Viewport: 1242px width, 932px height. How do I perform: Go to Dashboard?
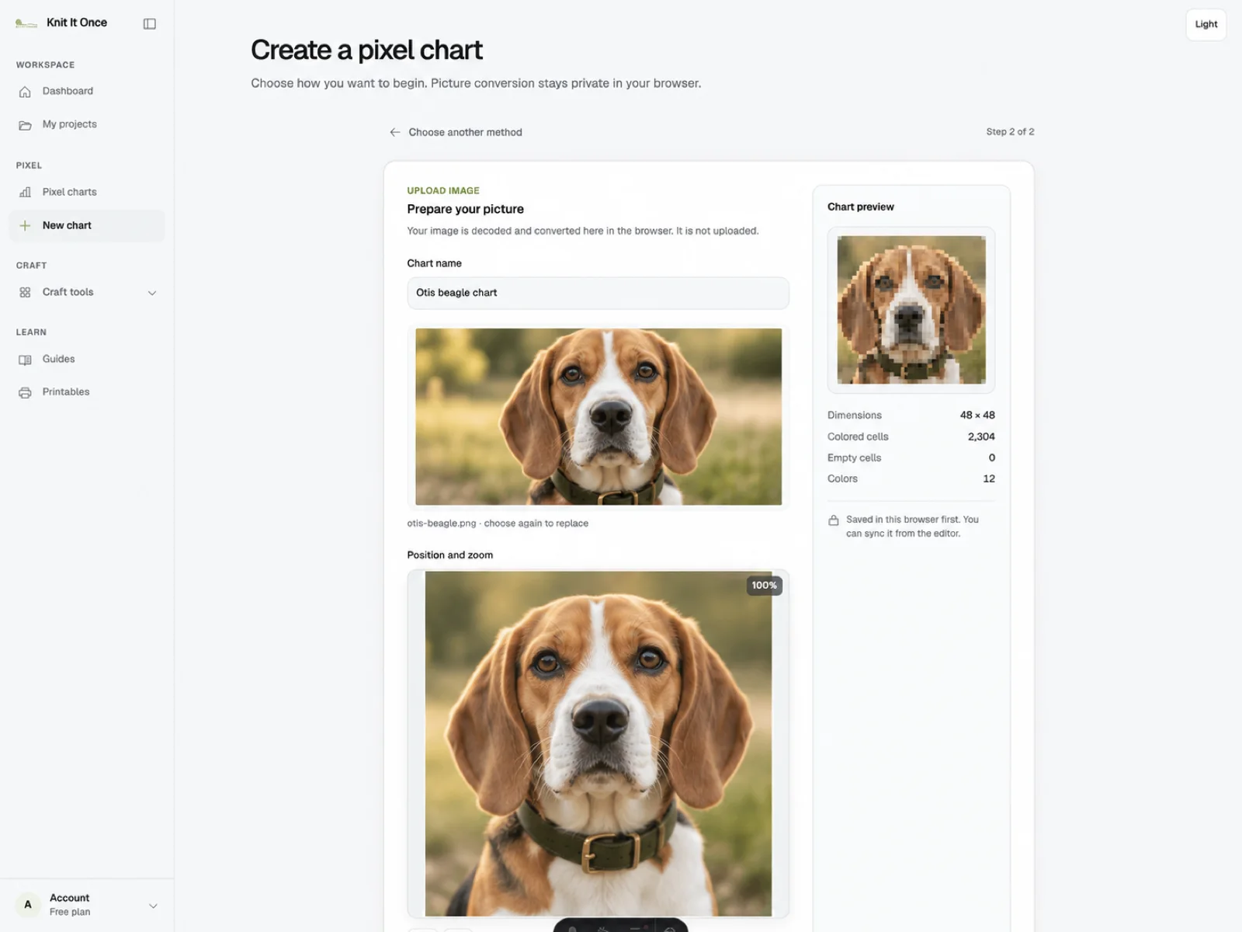(x=86, y=91)
